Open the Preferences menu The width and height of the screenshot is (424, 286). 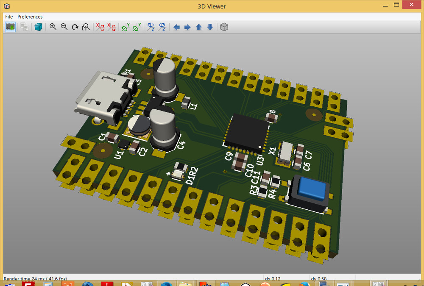coord(30,17)
